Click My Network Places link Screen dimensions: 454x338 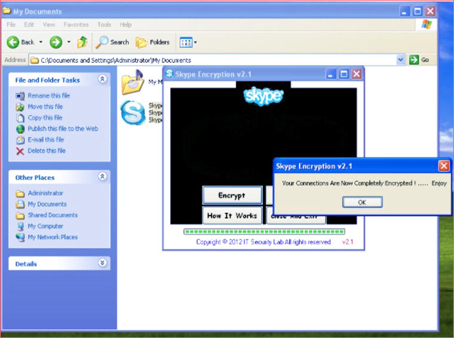point(53,237)
